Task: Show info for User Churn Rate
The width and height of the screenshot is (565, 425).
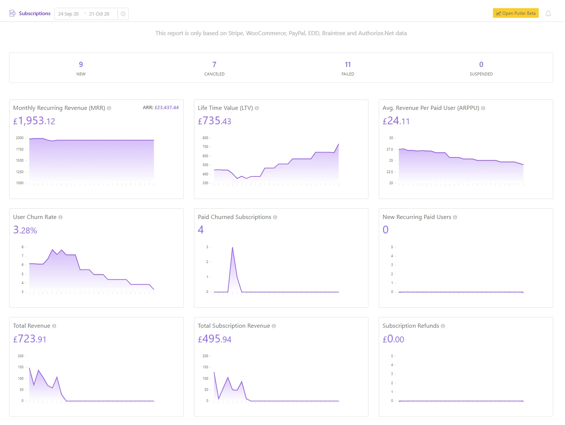Action: click(x=60, y=217)
